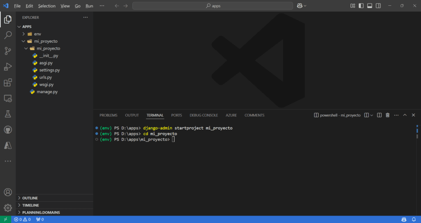Go back with navigation arrow
This screenshot has height=223, width=421.
coord(117,6)
